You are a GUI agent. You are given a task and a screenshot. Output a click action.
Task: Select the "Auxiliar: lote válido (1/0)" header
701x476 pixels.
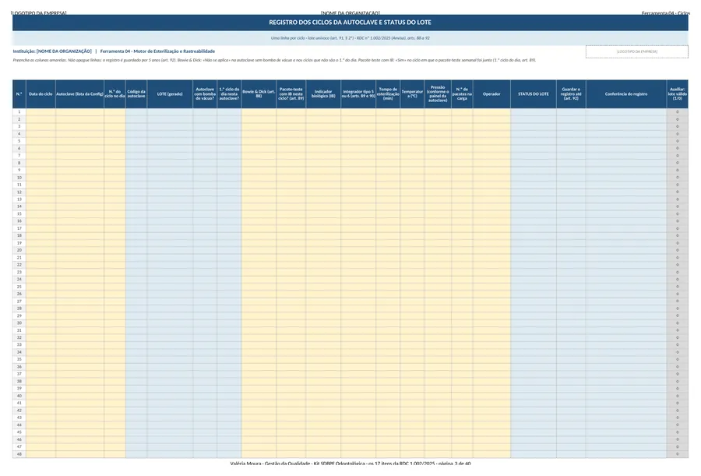[x=678, y=94]
